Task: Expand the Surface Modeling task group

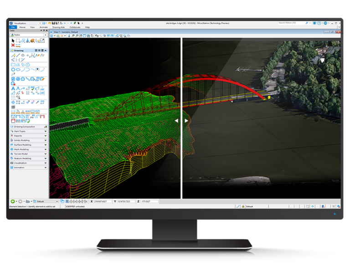Action: pyautogui.click(x=46, y=145)
